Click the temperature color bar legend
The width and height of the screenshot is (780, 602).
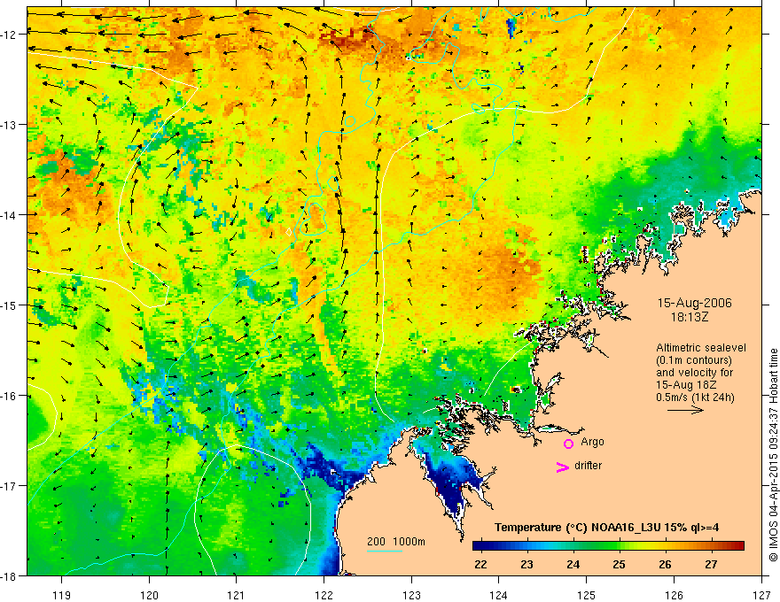(x=608, y=545)
